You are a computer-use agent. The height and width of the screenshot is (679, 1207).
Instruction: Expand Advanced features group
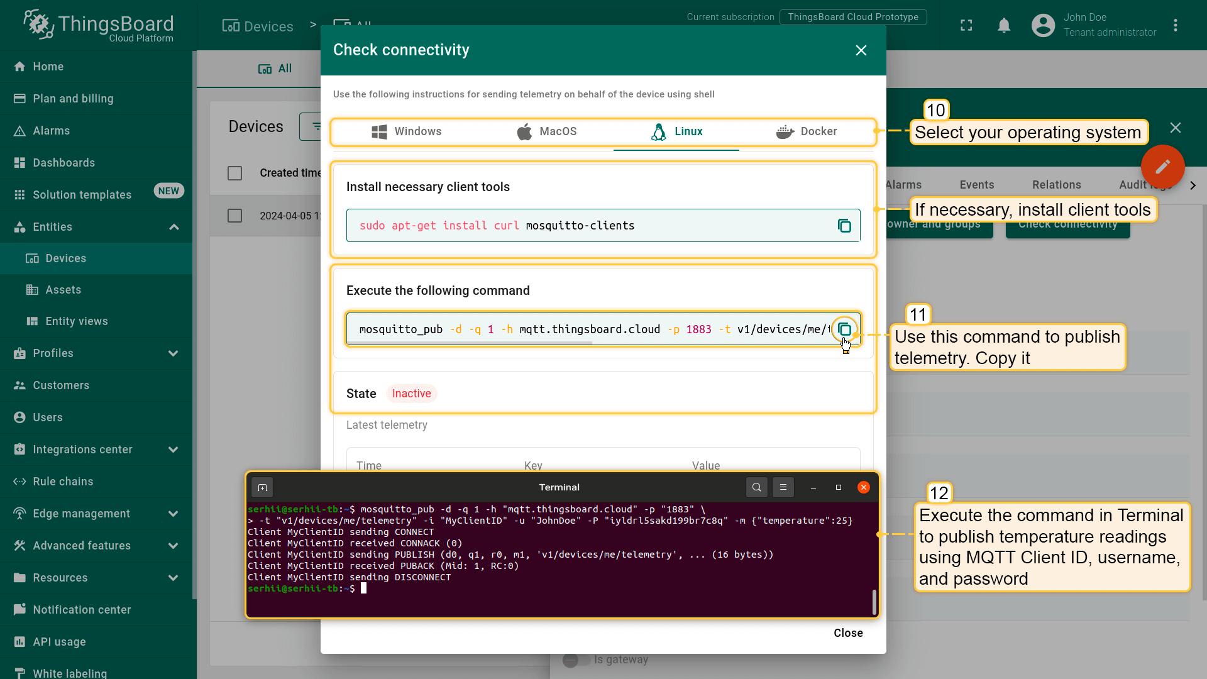click(x=173, y=546)
